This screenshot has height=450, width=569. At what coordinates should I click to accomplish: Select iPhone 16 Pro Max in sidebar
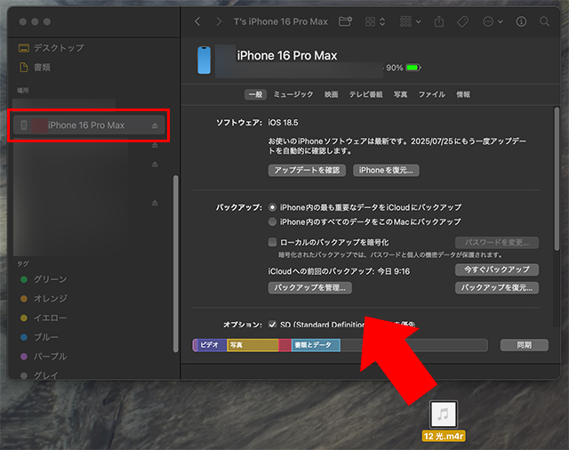pos(89,125)
